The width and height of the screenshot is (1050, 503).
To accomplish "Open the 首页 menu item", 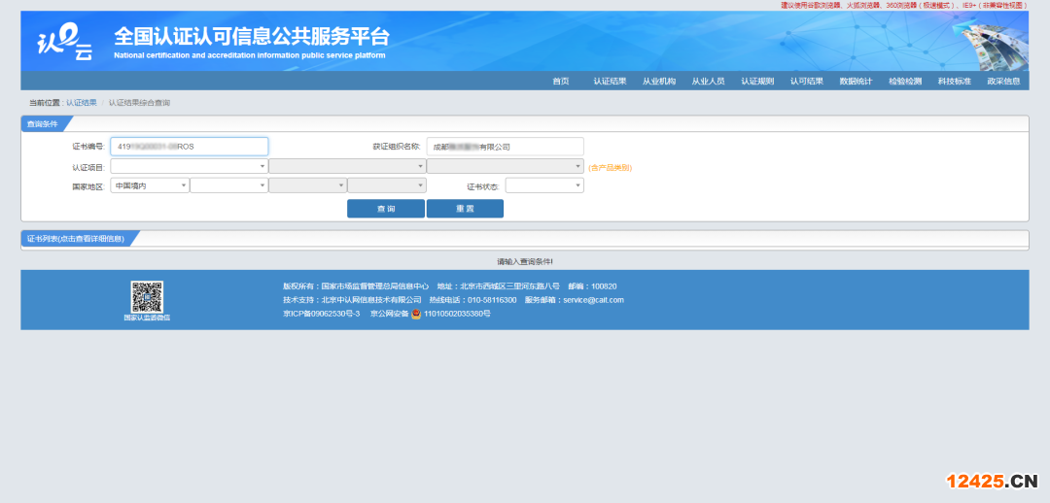I will coord(561,81).
